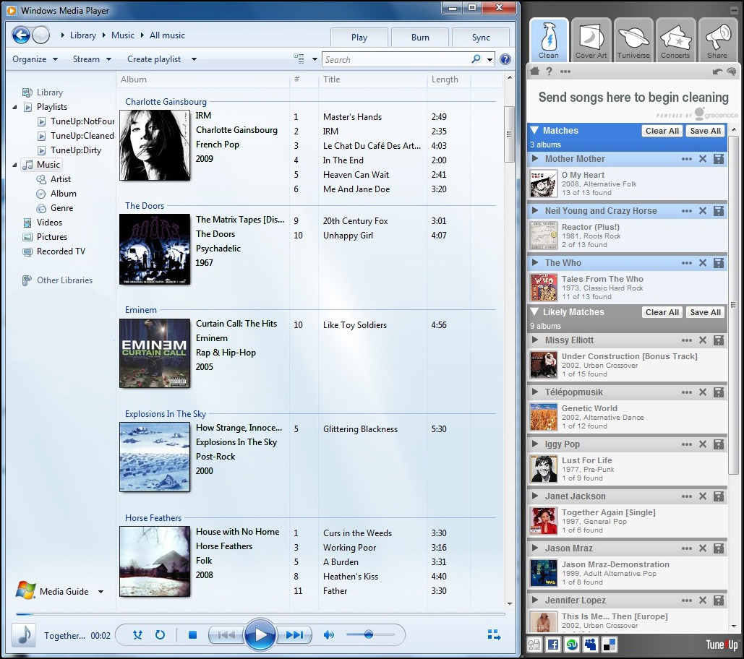Screen dimensions: 744x659
Task: Stop playback
Action: pyautogui.click(x=192, y=635)
